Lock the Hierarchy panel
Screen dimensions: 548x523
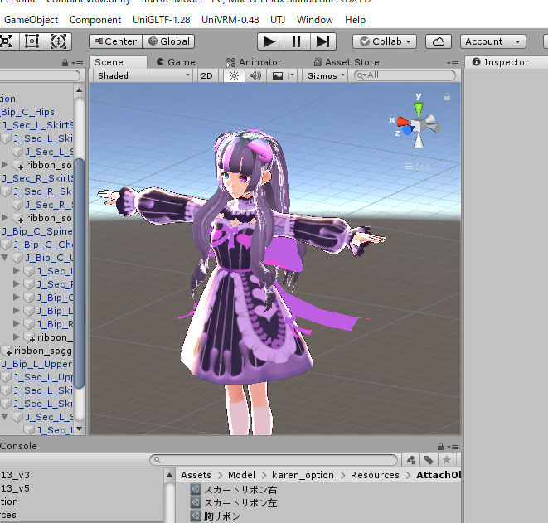click(65, 63)
